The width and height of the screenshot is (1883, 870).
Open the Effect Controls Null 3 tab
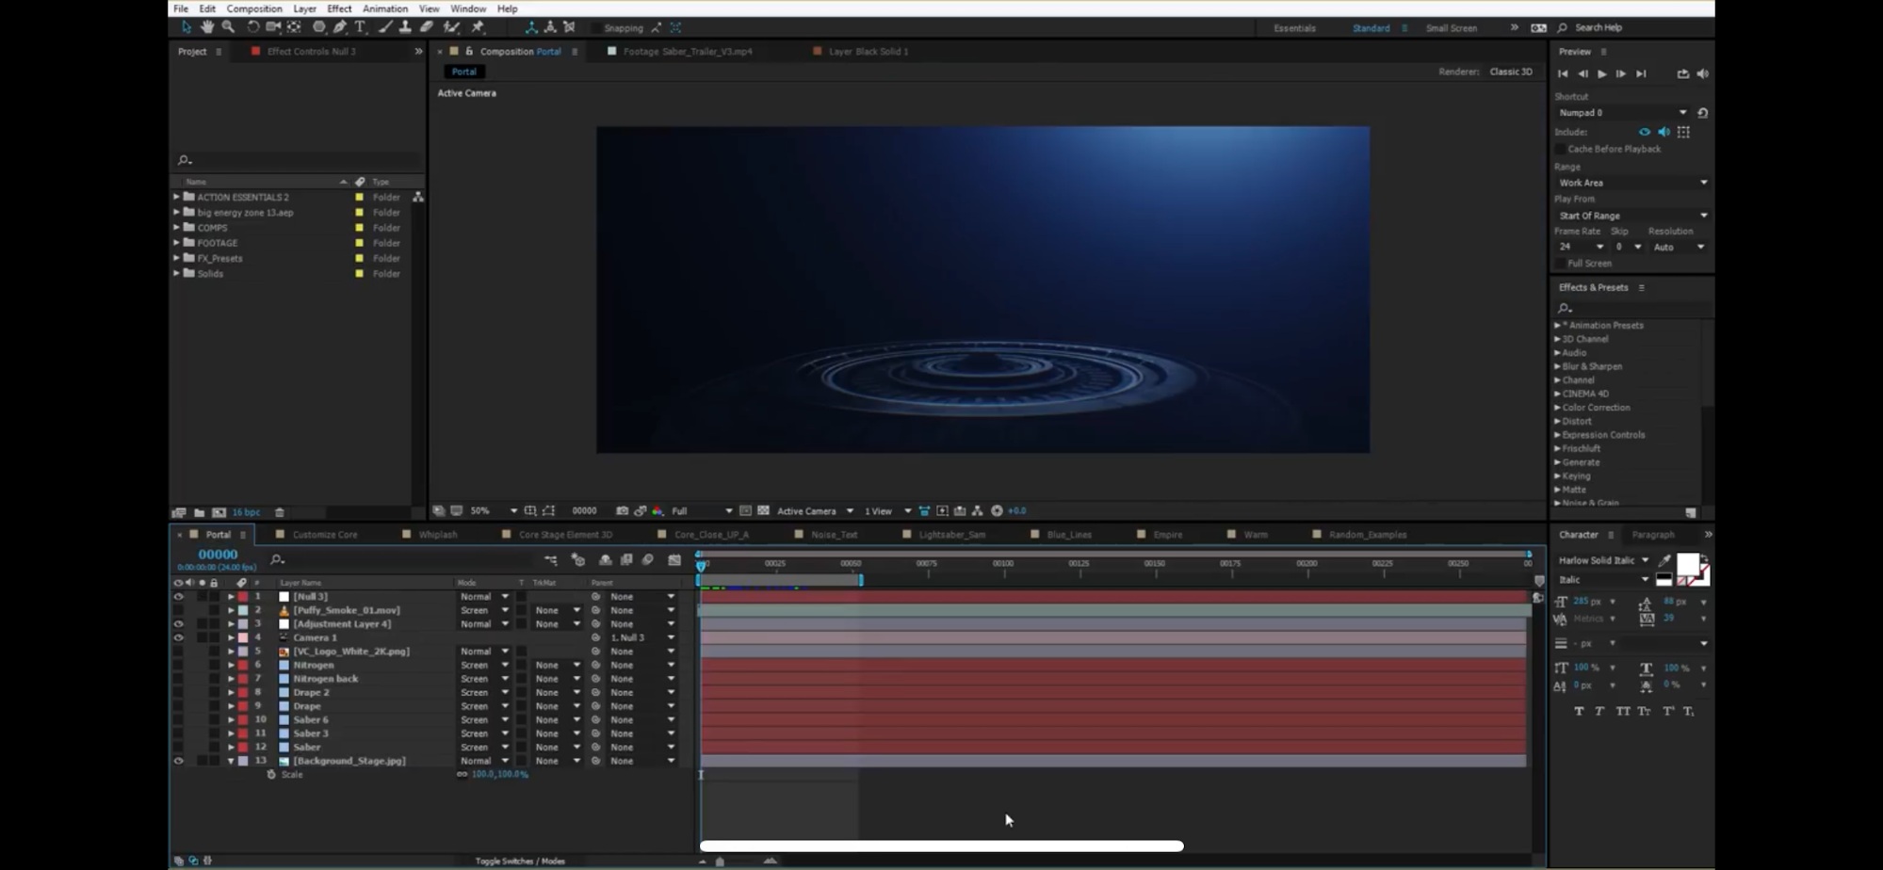coord(311,52)
